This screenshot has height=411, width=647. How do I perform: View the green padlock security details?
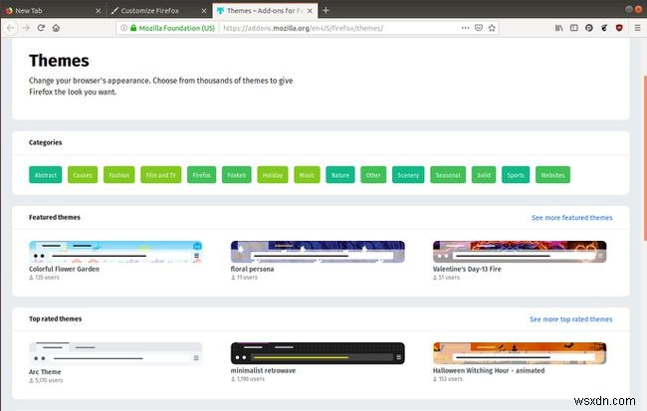coord(133,28)
